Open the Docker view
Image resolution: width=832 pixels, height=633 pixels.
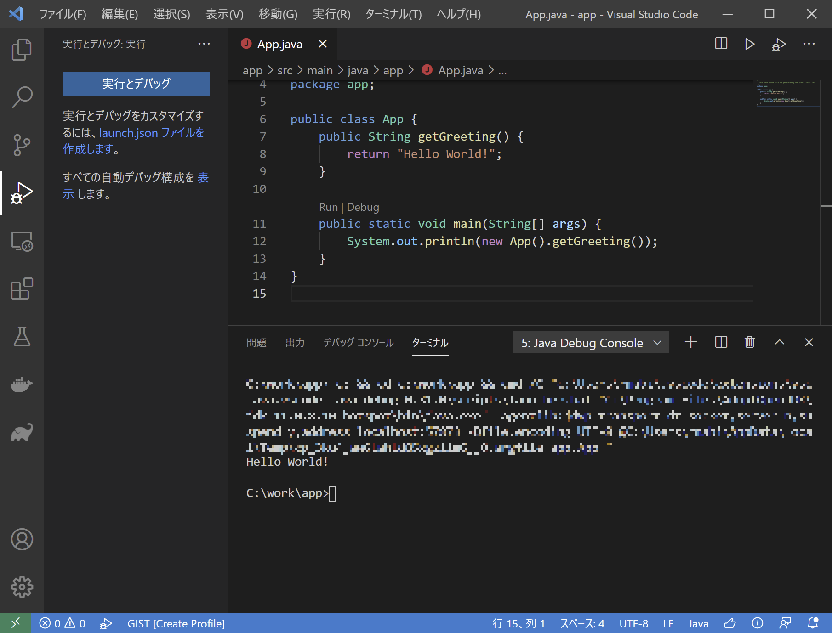(22, 384)
